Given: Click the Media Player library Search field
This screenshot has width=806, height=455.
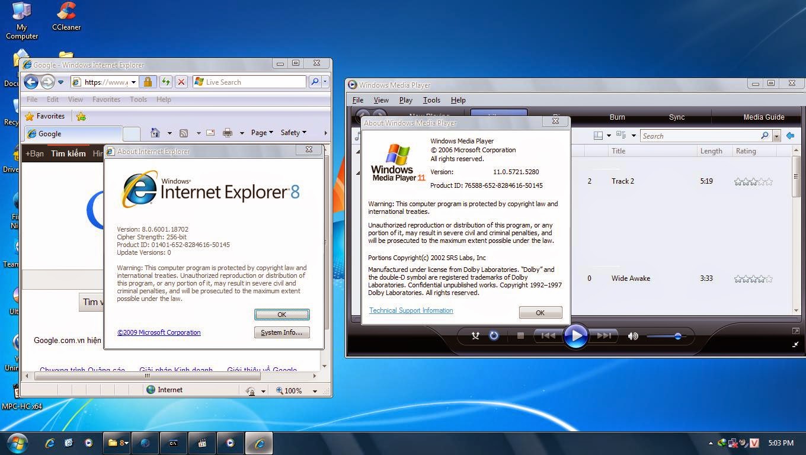Looking at the screenshot, I should click(x=701, y=136).
